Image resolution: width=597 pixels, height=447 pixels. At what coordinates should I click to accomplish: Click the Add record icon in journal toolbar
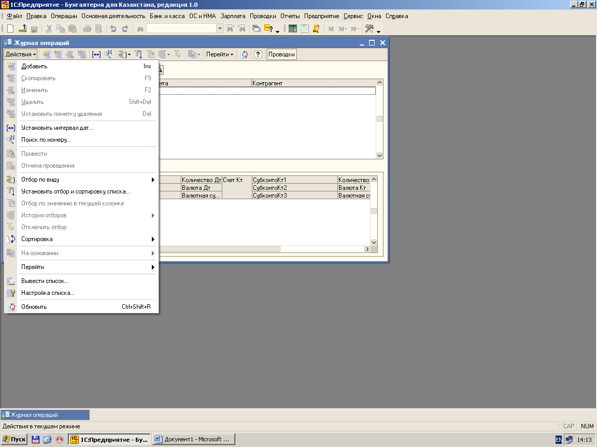(47, 54)
